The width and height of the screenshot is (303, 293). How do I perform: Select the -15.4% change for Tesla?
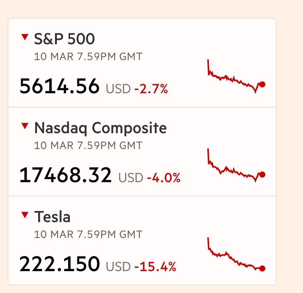point(155,267)
